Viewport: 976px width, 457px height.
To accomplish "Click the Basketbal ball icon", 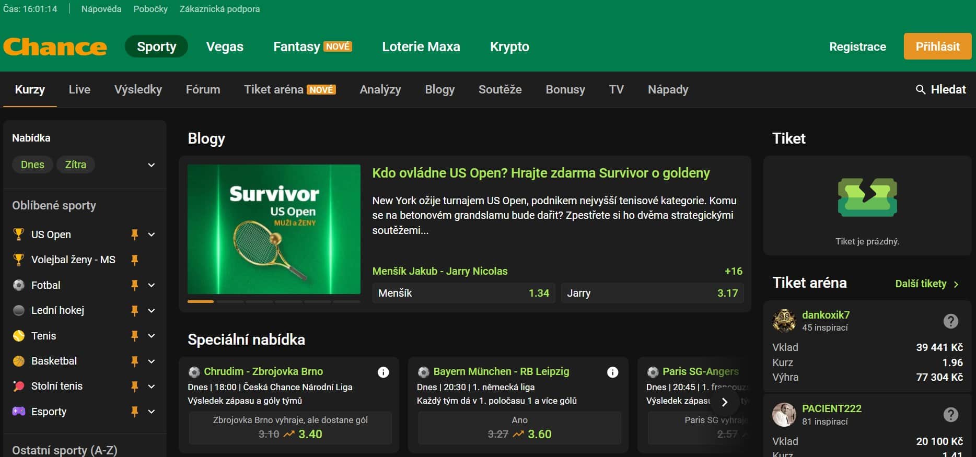I will [x=19, y=361].
